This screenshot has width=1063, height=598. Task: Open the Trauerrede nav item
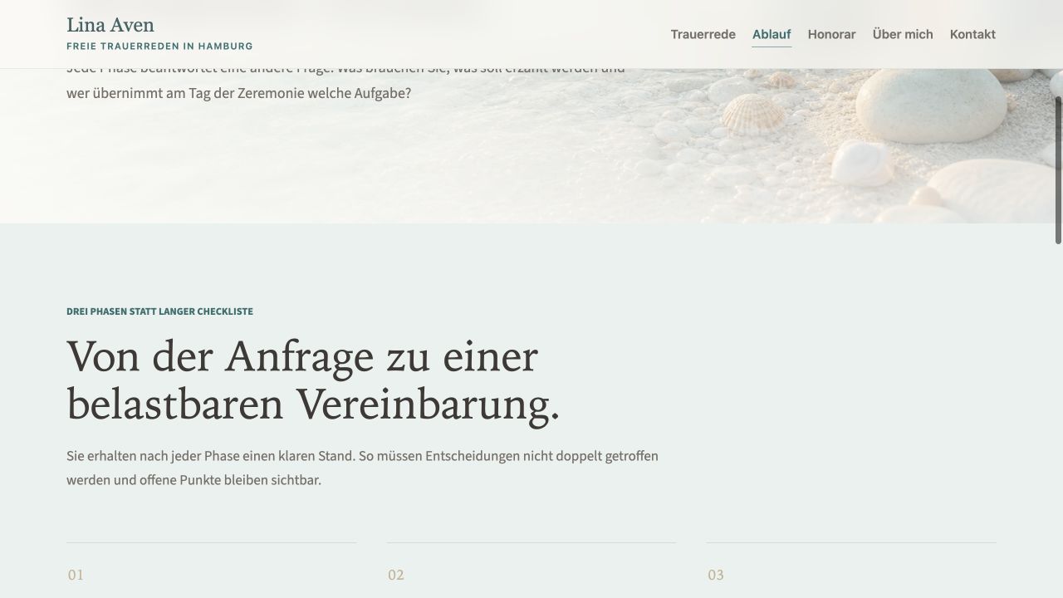tap(703, 34)
